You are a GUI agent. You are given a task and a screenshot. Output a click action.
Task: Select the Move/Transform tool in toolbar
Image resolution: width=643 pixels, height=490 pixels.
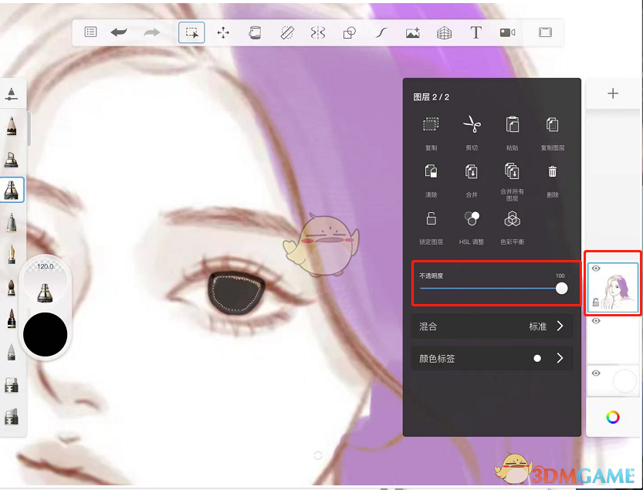point(223,32)
